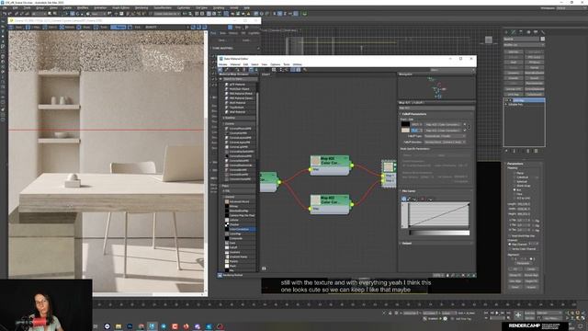Select Shrink Wrap mapping radio button
This screenshot has height=331, width=588.
[x=514, y=186]
